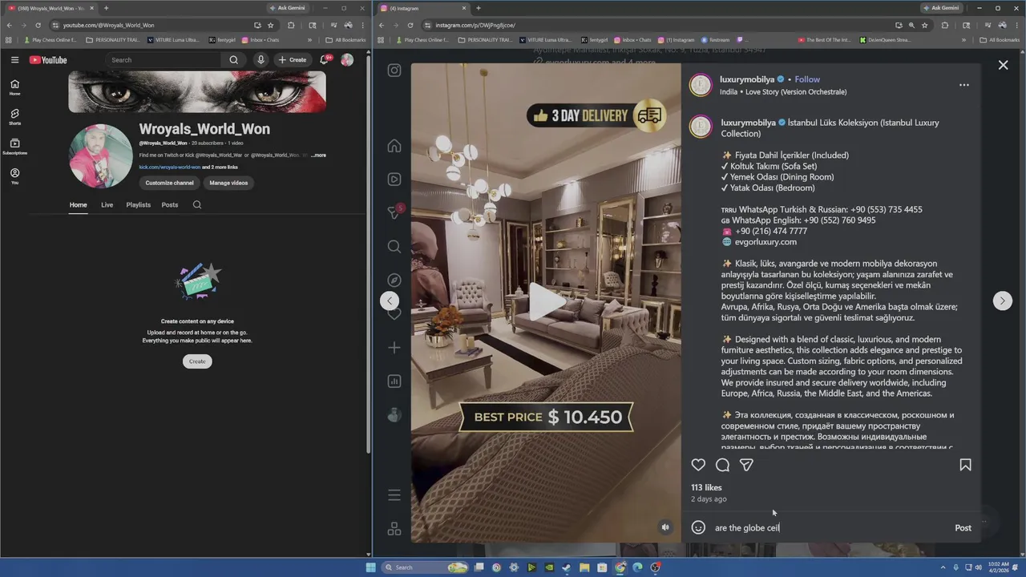Save the post with bookmark icon

965,465
